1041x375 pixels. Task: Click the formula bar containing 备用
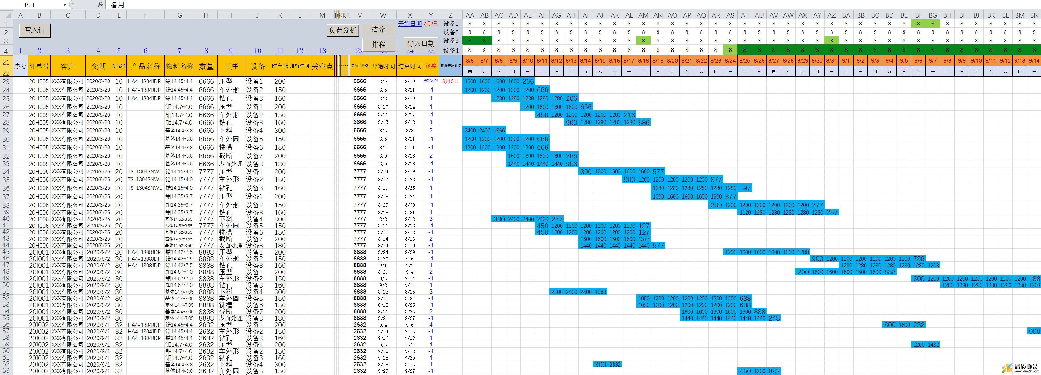point(574,4)
